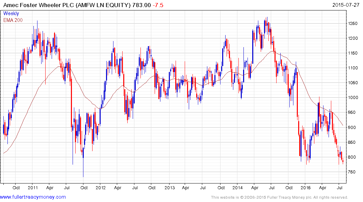Viewport: 363px width, 202px height.
Task: Click the 1150 price axis label
Action: coord(353,53)
